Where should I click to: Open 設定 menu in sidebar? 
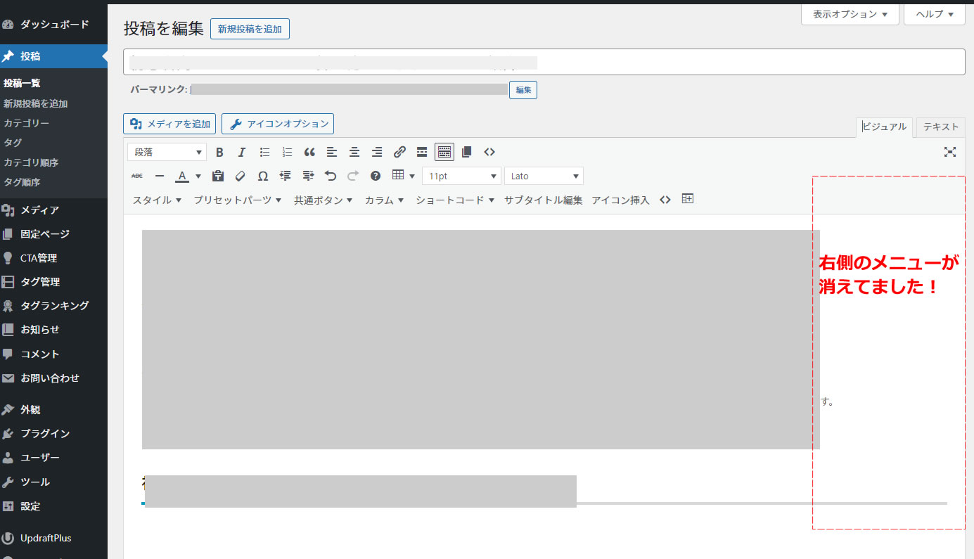pos(53,506)
